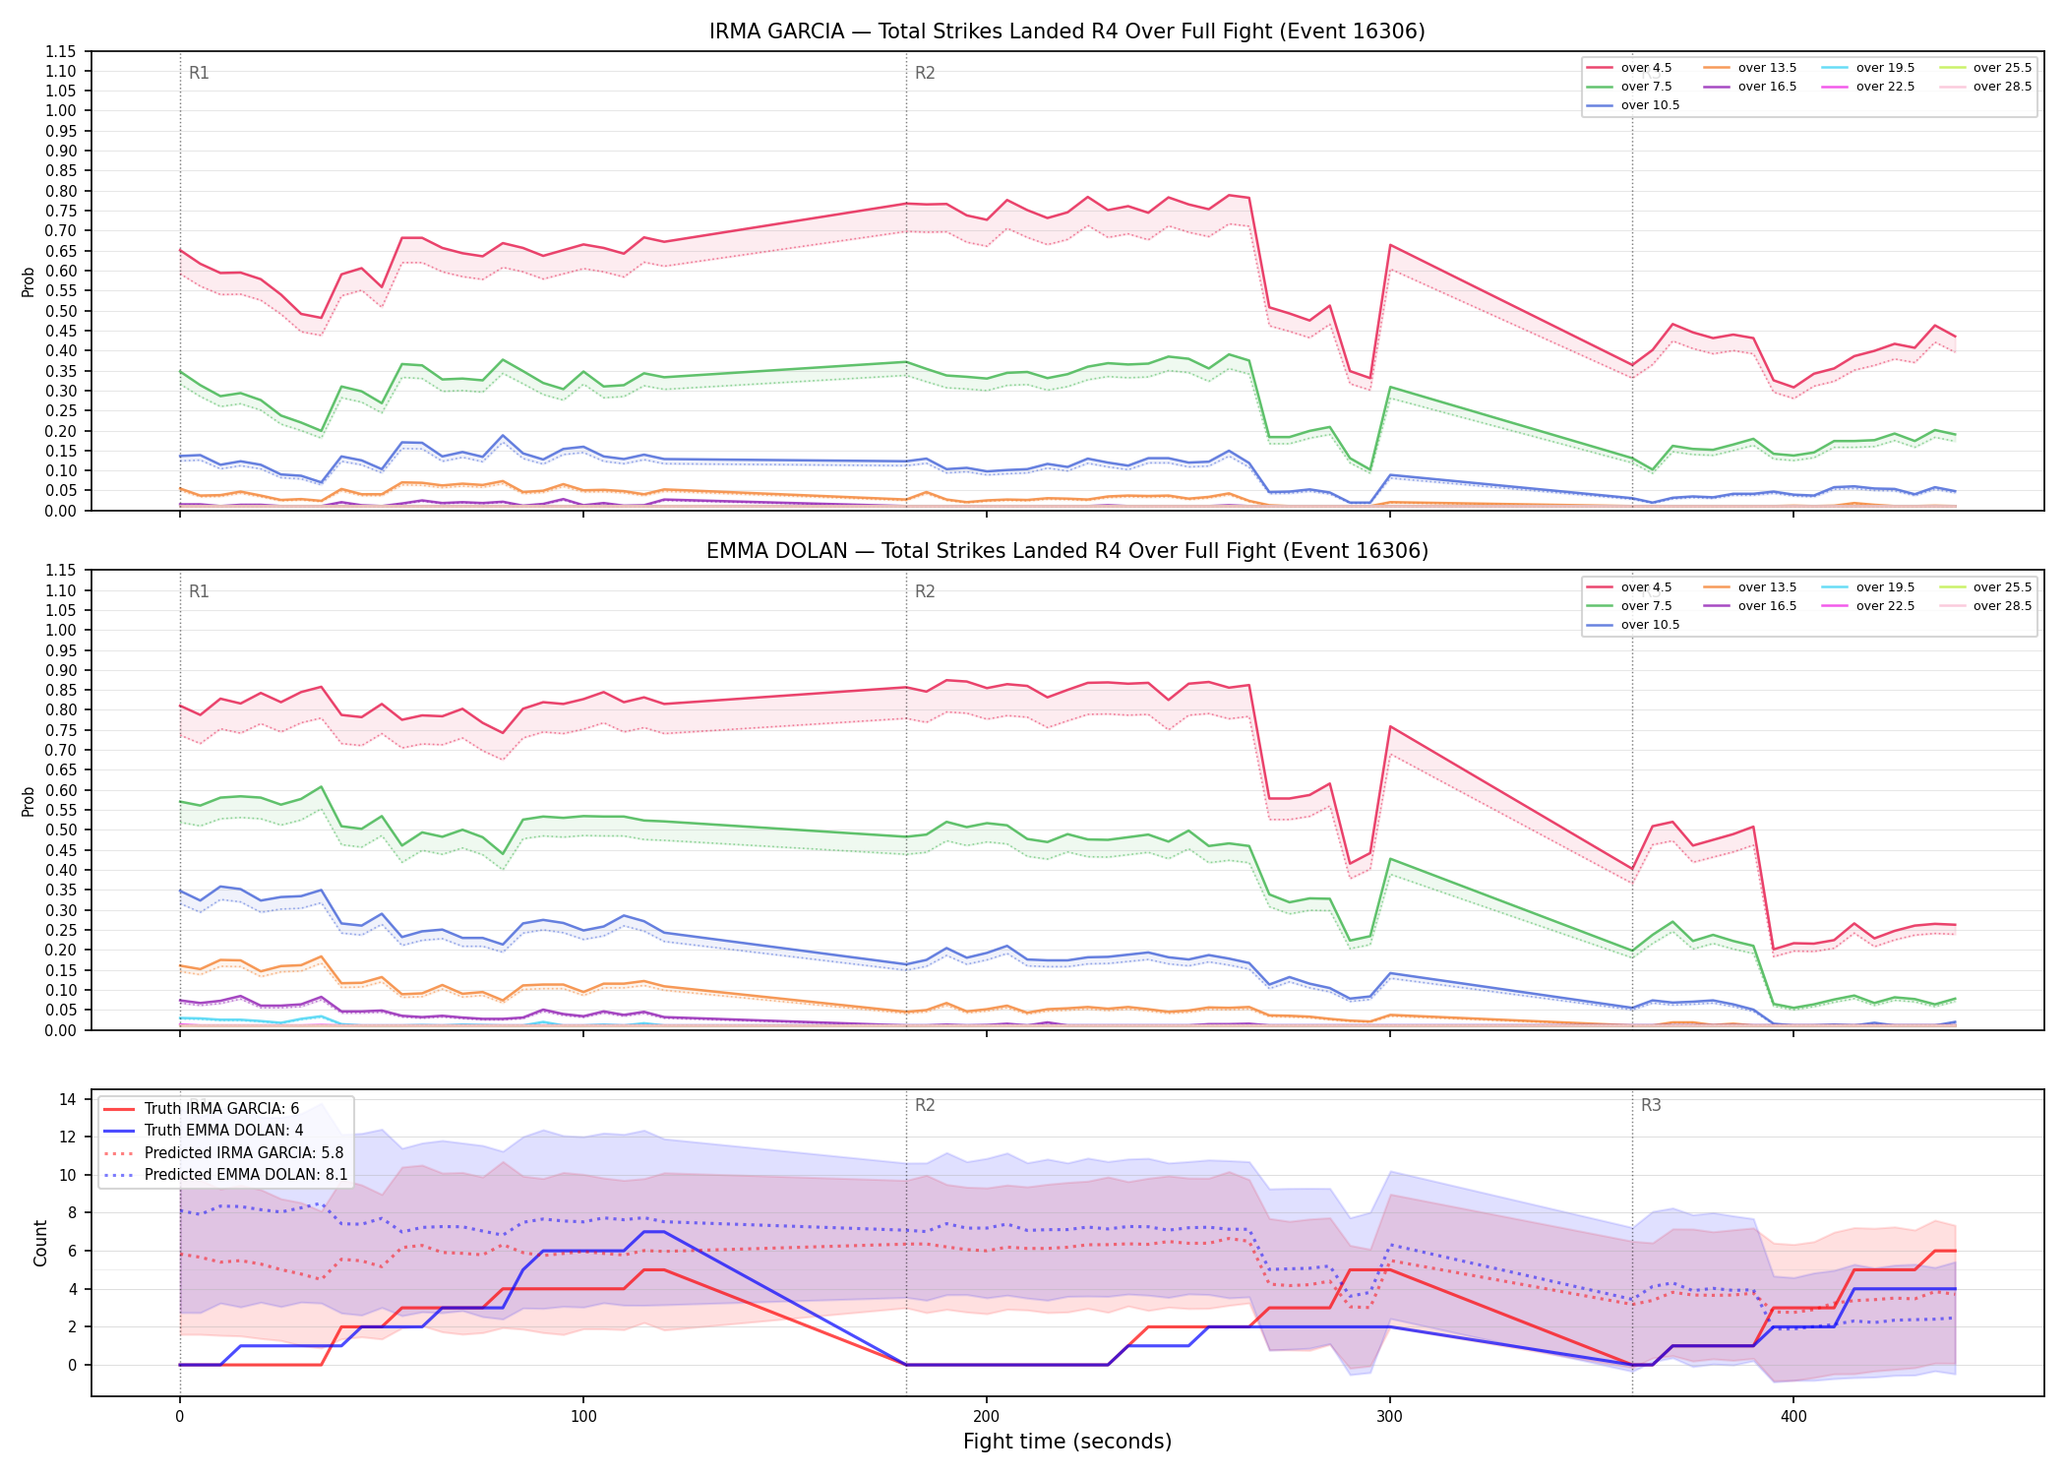Select R2 round marker in Count chart

925,1105
